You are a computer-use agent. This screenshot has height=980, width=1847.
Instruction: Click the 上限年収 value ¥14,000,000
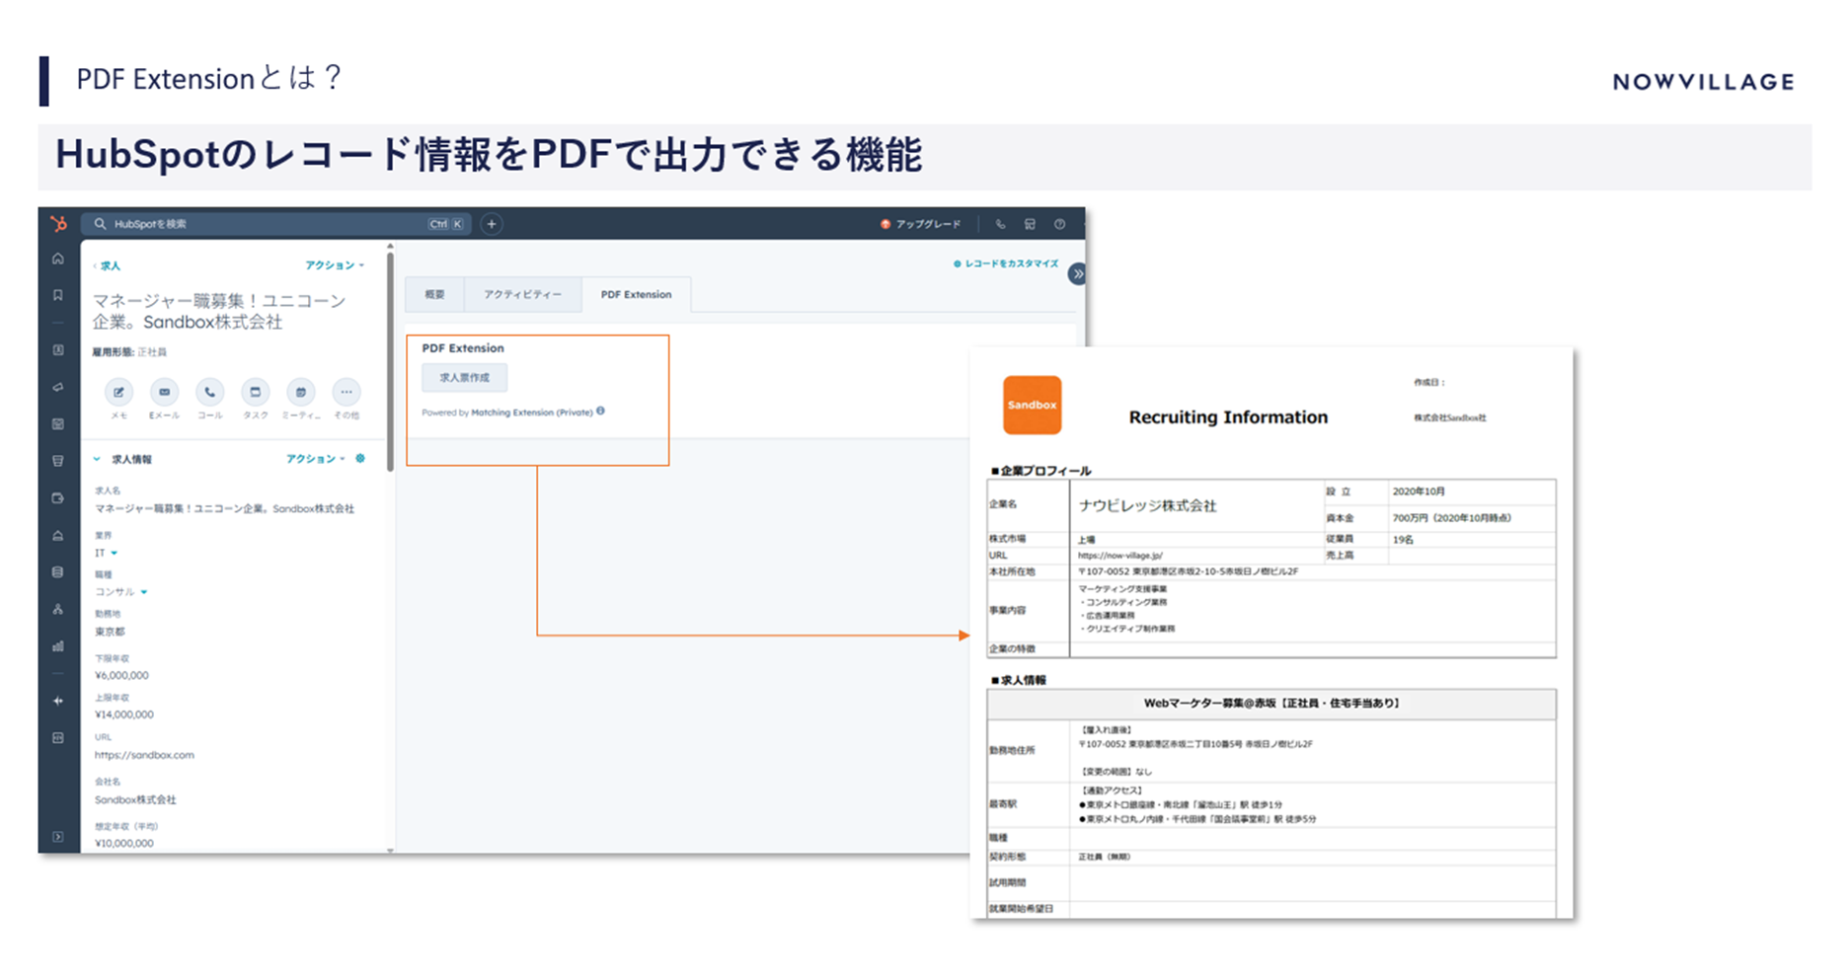(124, 715)
